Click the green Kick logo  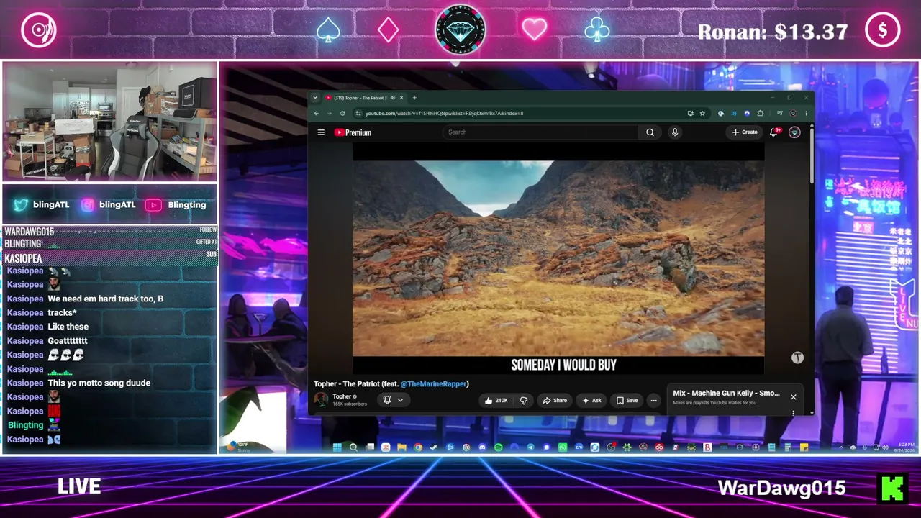pos(893,488)
